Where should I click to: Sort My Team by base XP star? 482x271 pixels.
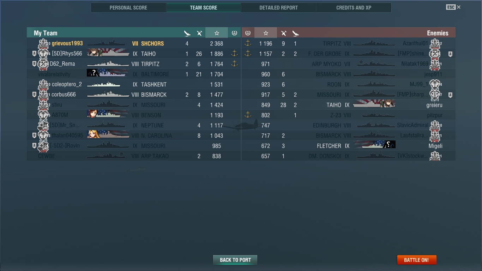[x=217, y=33]
